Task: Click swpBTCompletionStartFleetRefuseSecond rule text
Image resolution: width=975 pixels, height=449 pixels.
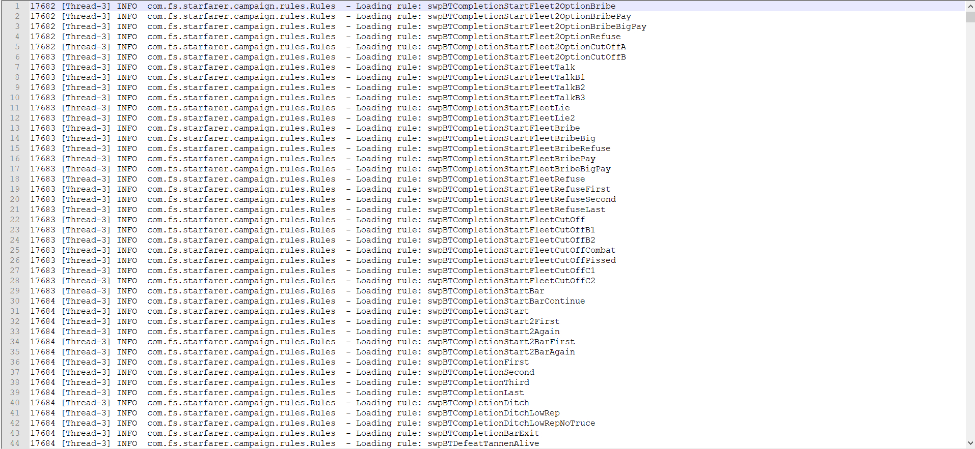Action: click(x=521, y=199)
